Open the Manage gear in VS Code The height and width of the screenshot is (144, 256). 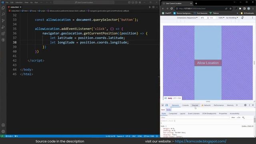pos(3,132)
